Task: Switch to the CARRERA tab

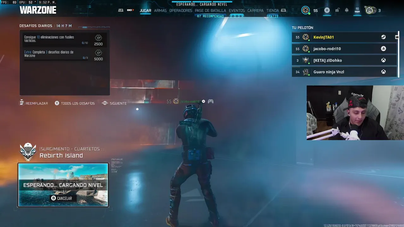Action: click(x=255, y=10)
